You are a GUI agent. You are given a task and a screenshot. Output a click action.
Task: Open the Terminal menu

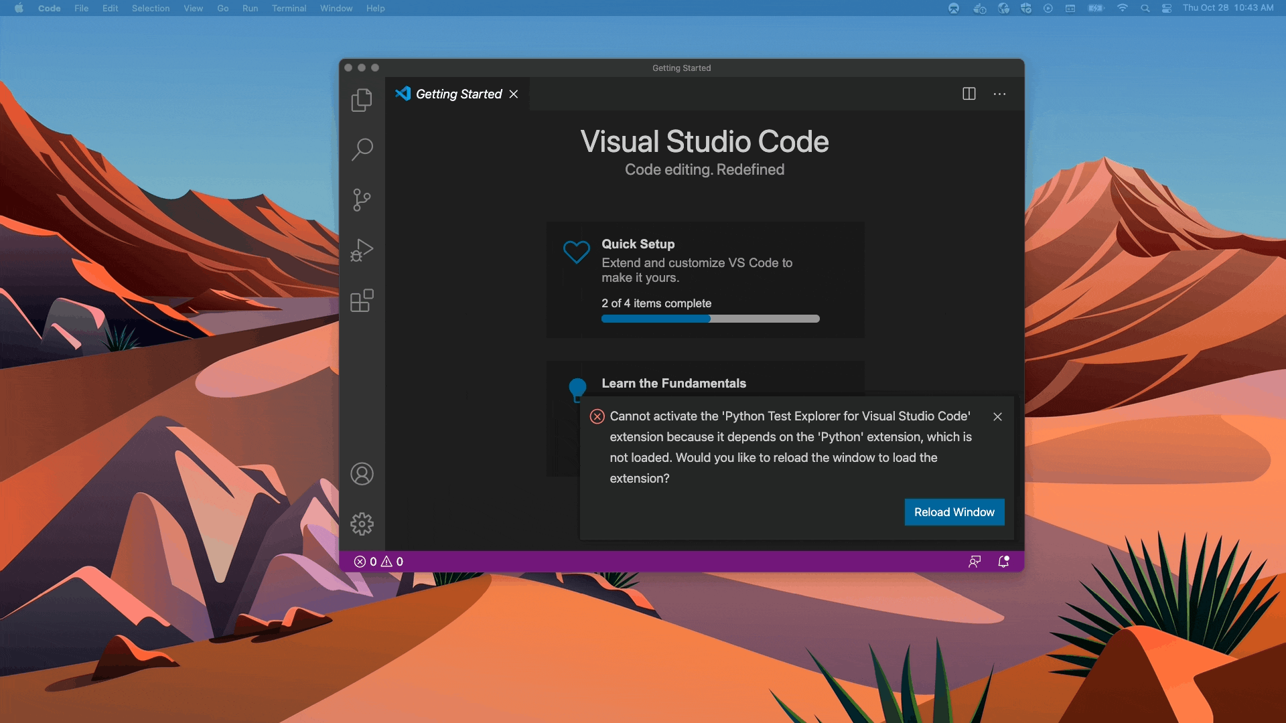289,8
